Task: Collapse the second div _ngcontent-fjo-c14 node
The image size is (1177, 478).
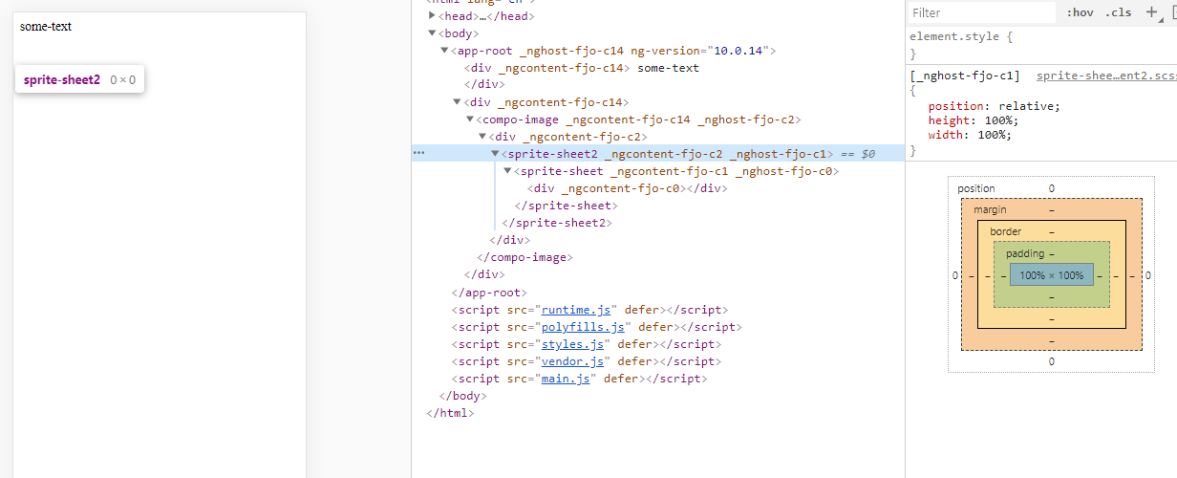Action: [x=457, y=102]
